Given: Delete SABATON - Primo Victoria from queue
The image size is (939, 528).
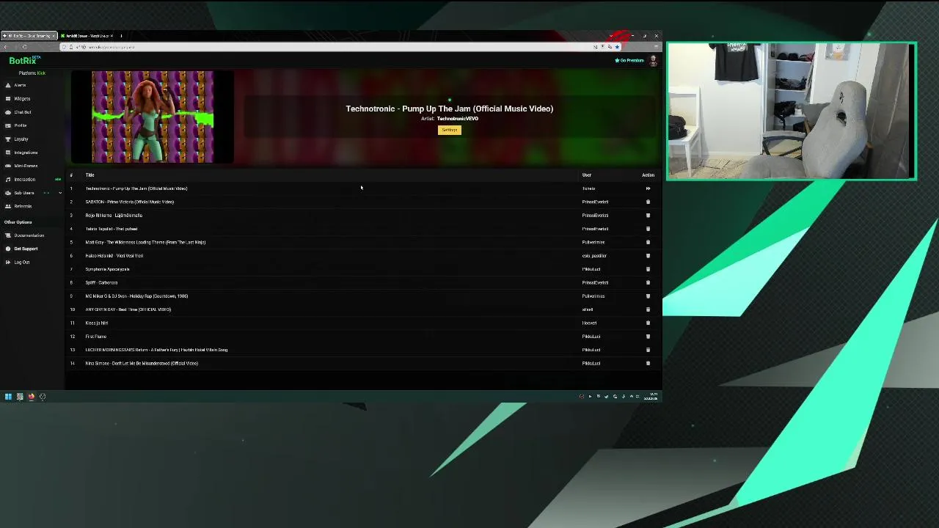Looking at the screenshot, I should (648, 202).
